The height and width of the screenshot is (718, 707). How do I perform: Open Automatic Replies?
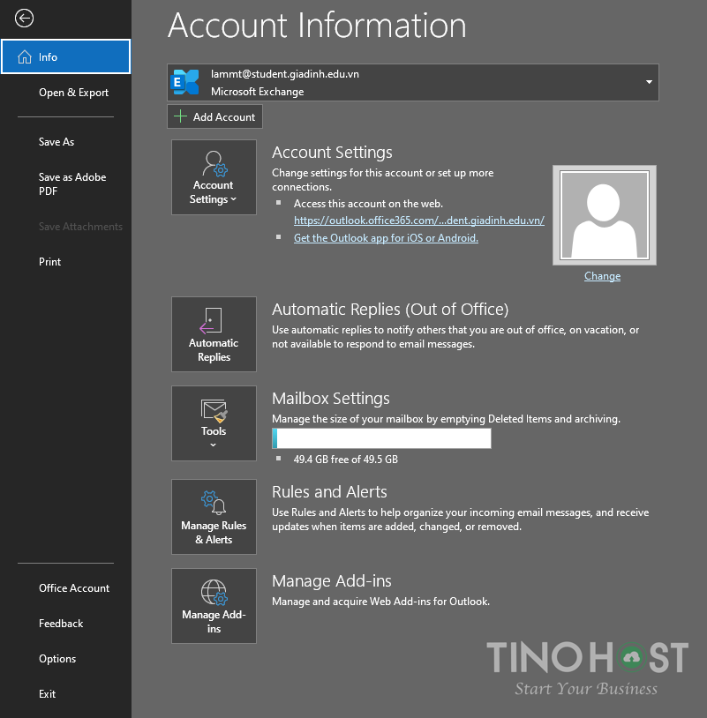(x=214, y=334)
